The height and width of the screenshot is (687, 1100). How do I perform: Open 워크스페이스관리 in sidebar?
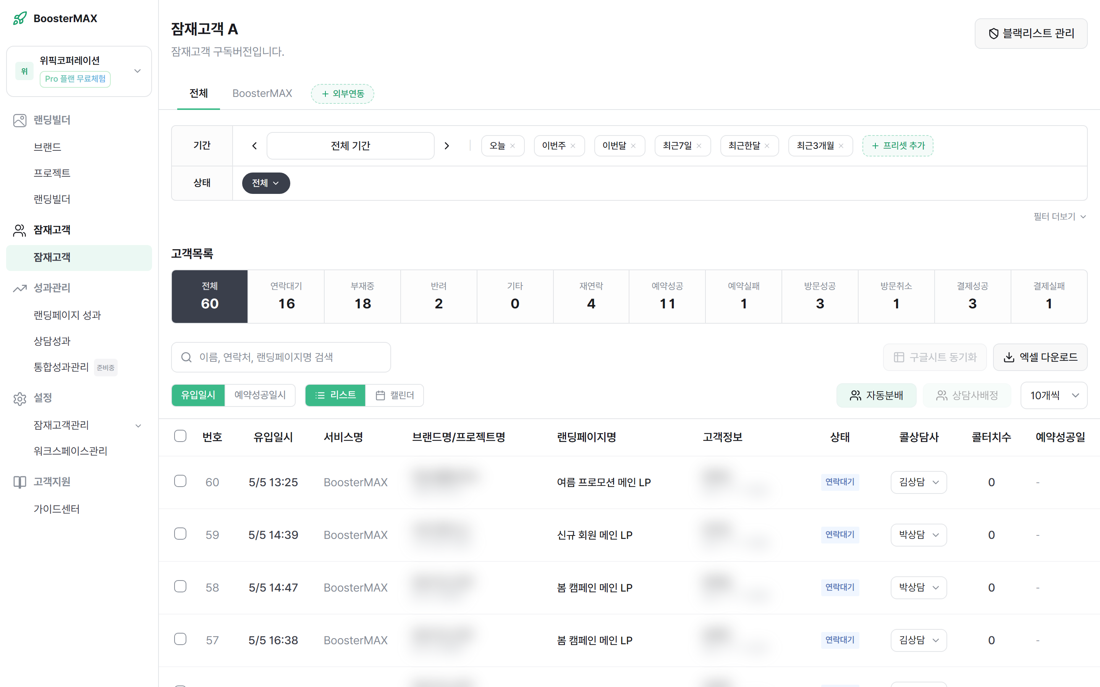click(x=70, y=451)
